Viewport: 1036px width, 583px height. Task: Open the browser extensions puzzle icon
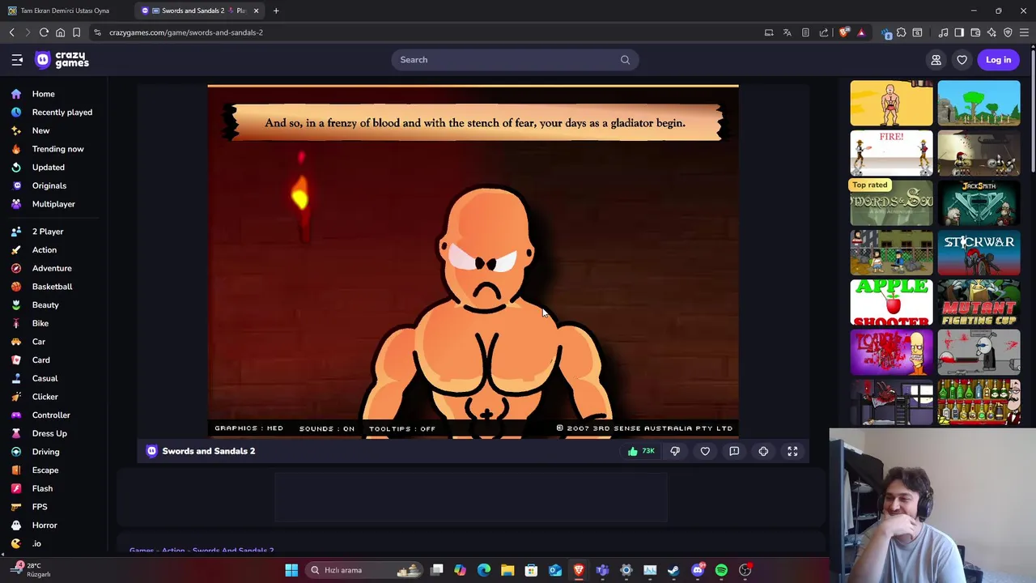pyautogui.click(x=901, y=32)
